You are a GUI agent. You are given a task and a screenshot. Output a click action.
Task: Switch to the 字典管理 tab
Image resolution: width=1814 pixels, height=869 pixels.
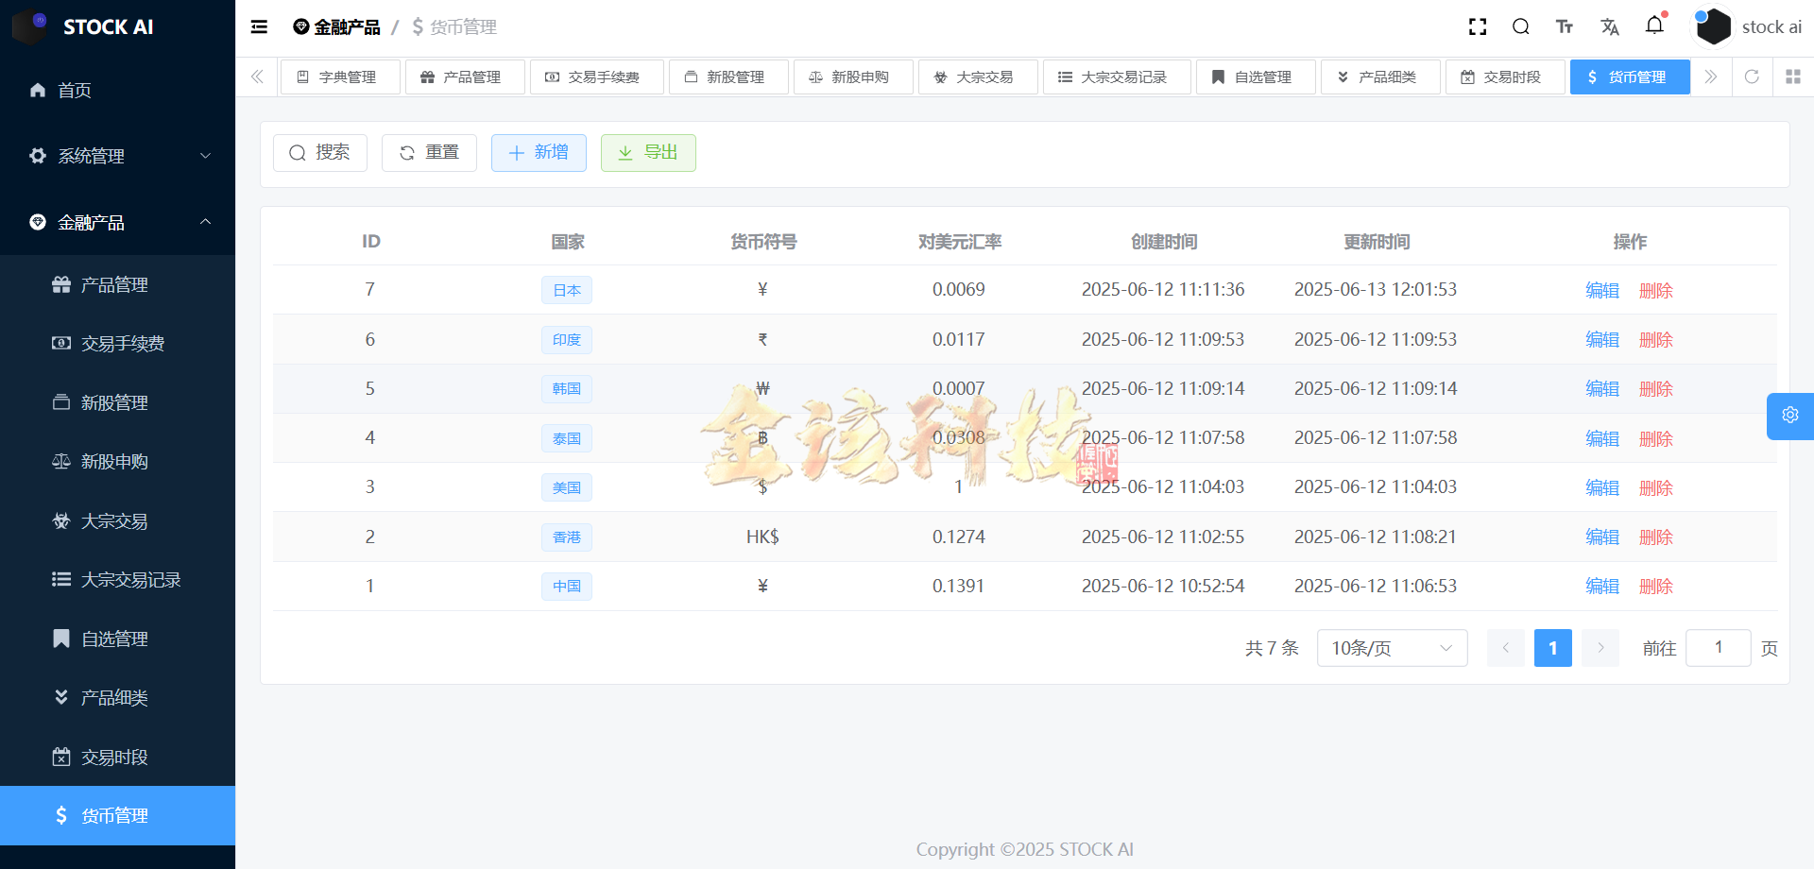coord(340,77)
